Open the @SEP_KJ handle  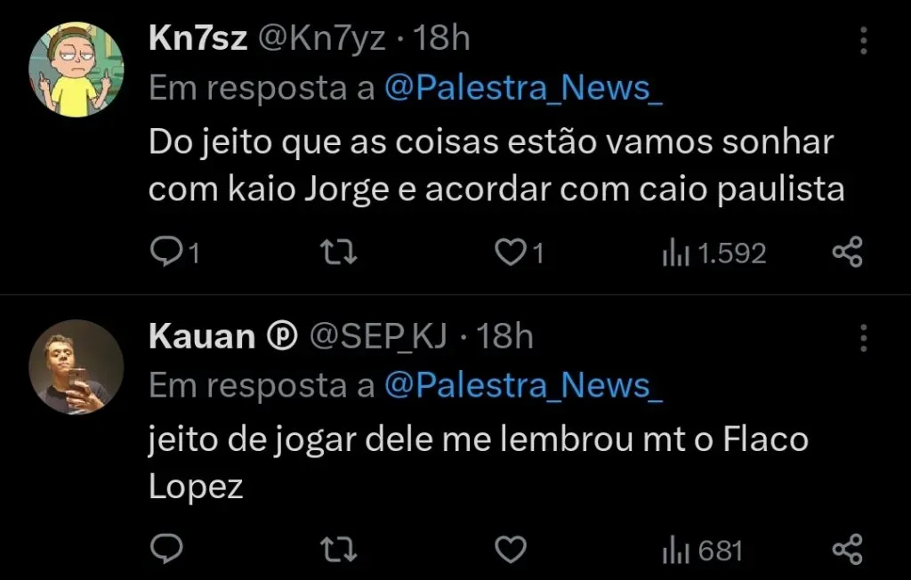click(x=377, y=336)
